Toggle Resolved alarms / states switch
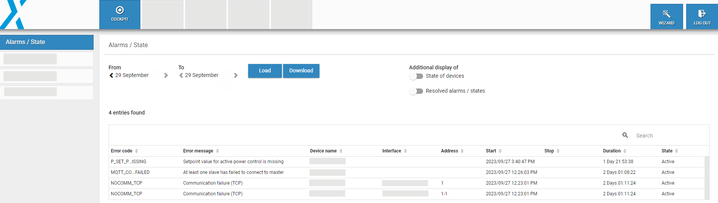This screenshot has width=718, height=203. 416,91
